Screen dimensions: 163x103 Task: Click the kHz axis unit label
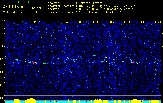pyautogui.click(x=2, y=21)
